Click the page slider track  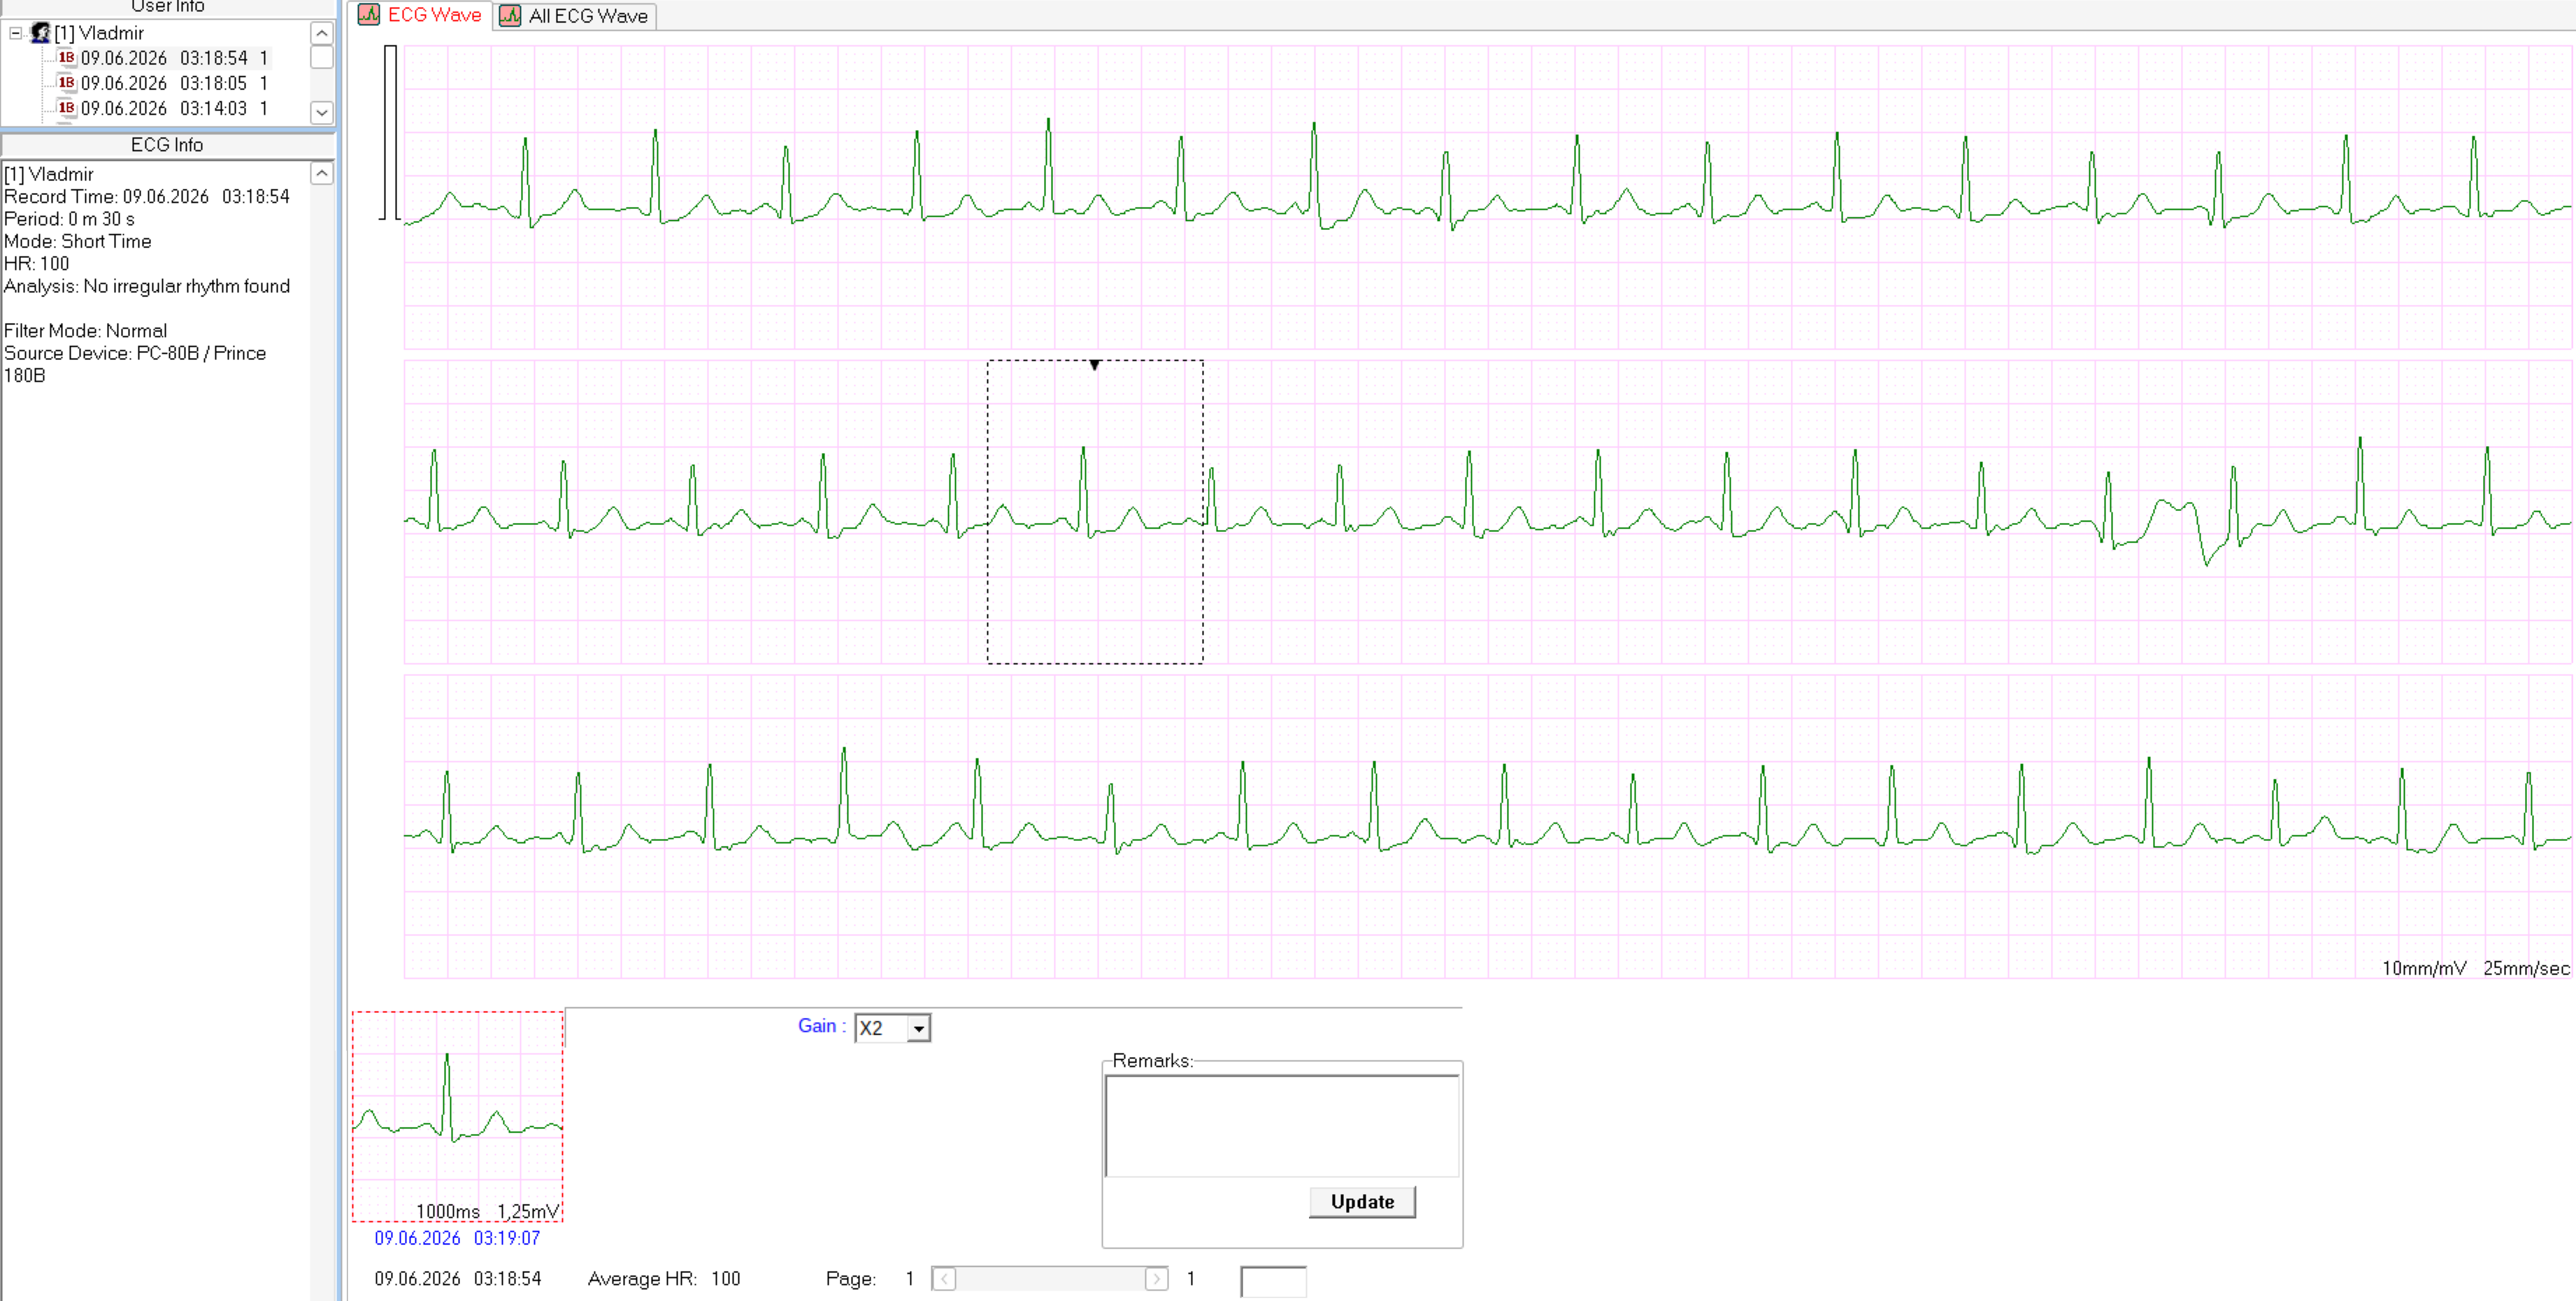pos(1050,1279)
